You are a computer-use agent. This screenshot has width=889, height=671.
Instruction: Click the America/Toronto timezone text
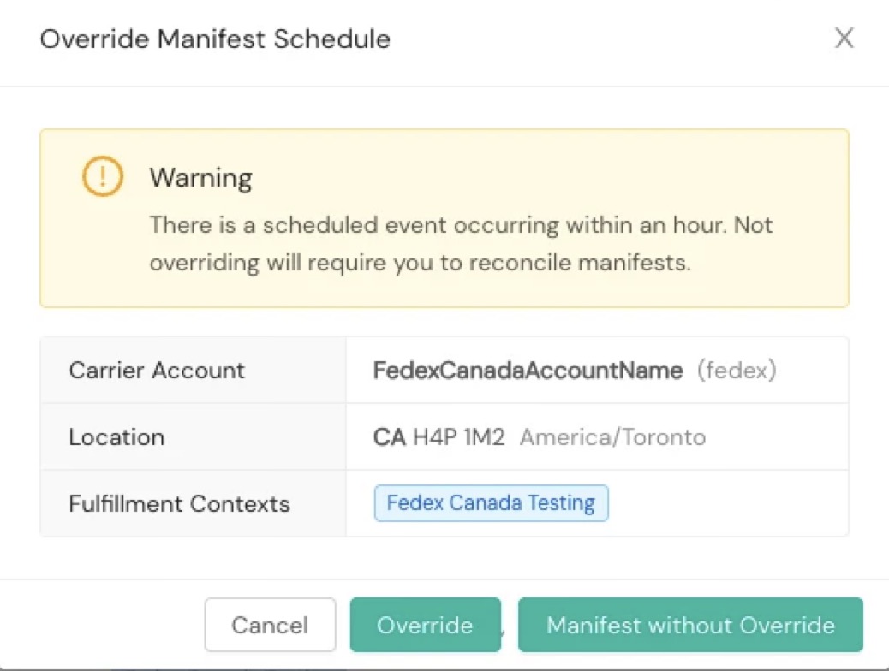click(612, 437)
